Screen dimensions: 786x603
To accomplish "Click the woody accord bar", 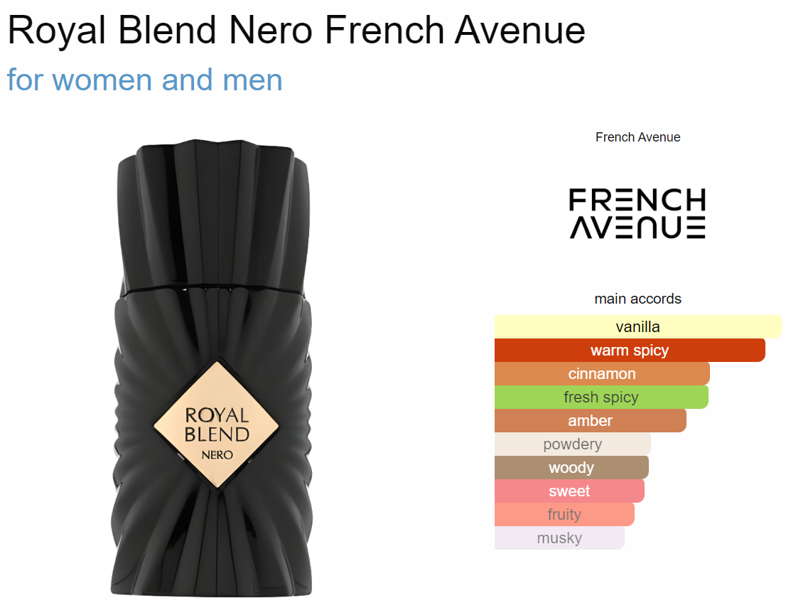I will pyautogui.click(x=571, y=467).
